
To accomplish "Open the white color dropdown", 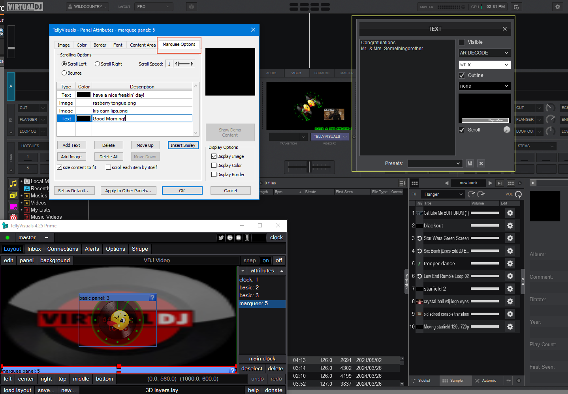I will [485, 65].
